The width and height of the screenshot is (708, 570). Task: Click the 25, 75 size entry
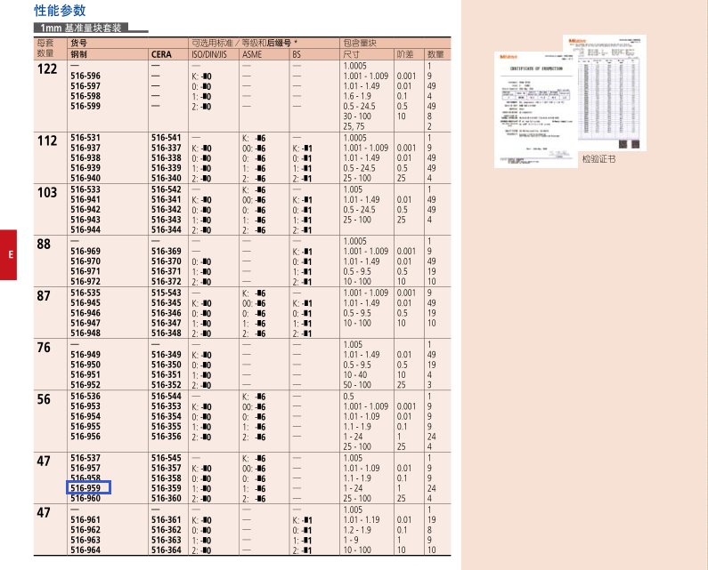tap(354, 126)
